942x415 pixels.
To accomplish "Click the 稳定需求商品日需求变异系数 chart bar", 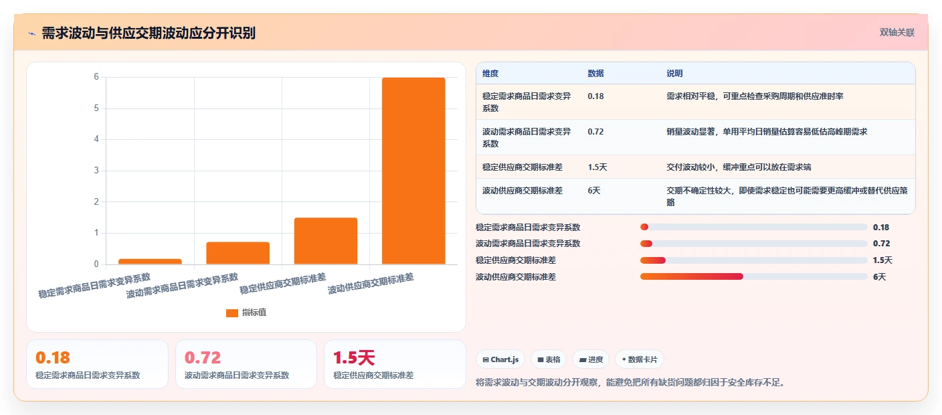I will (x=150, y=261).
